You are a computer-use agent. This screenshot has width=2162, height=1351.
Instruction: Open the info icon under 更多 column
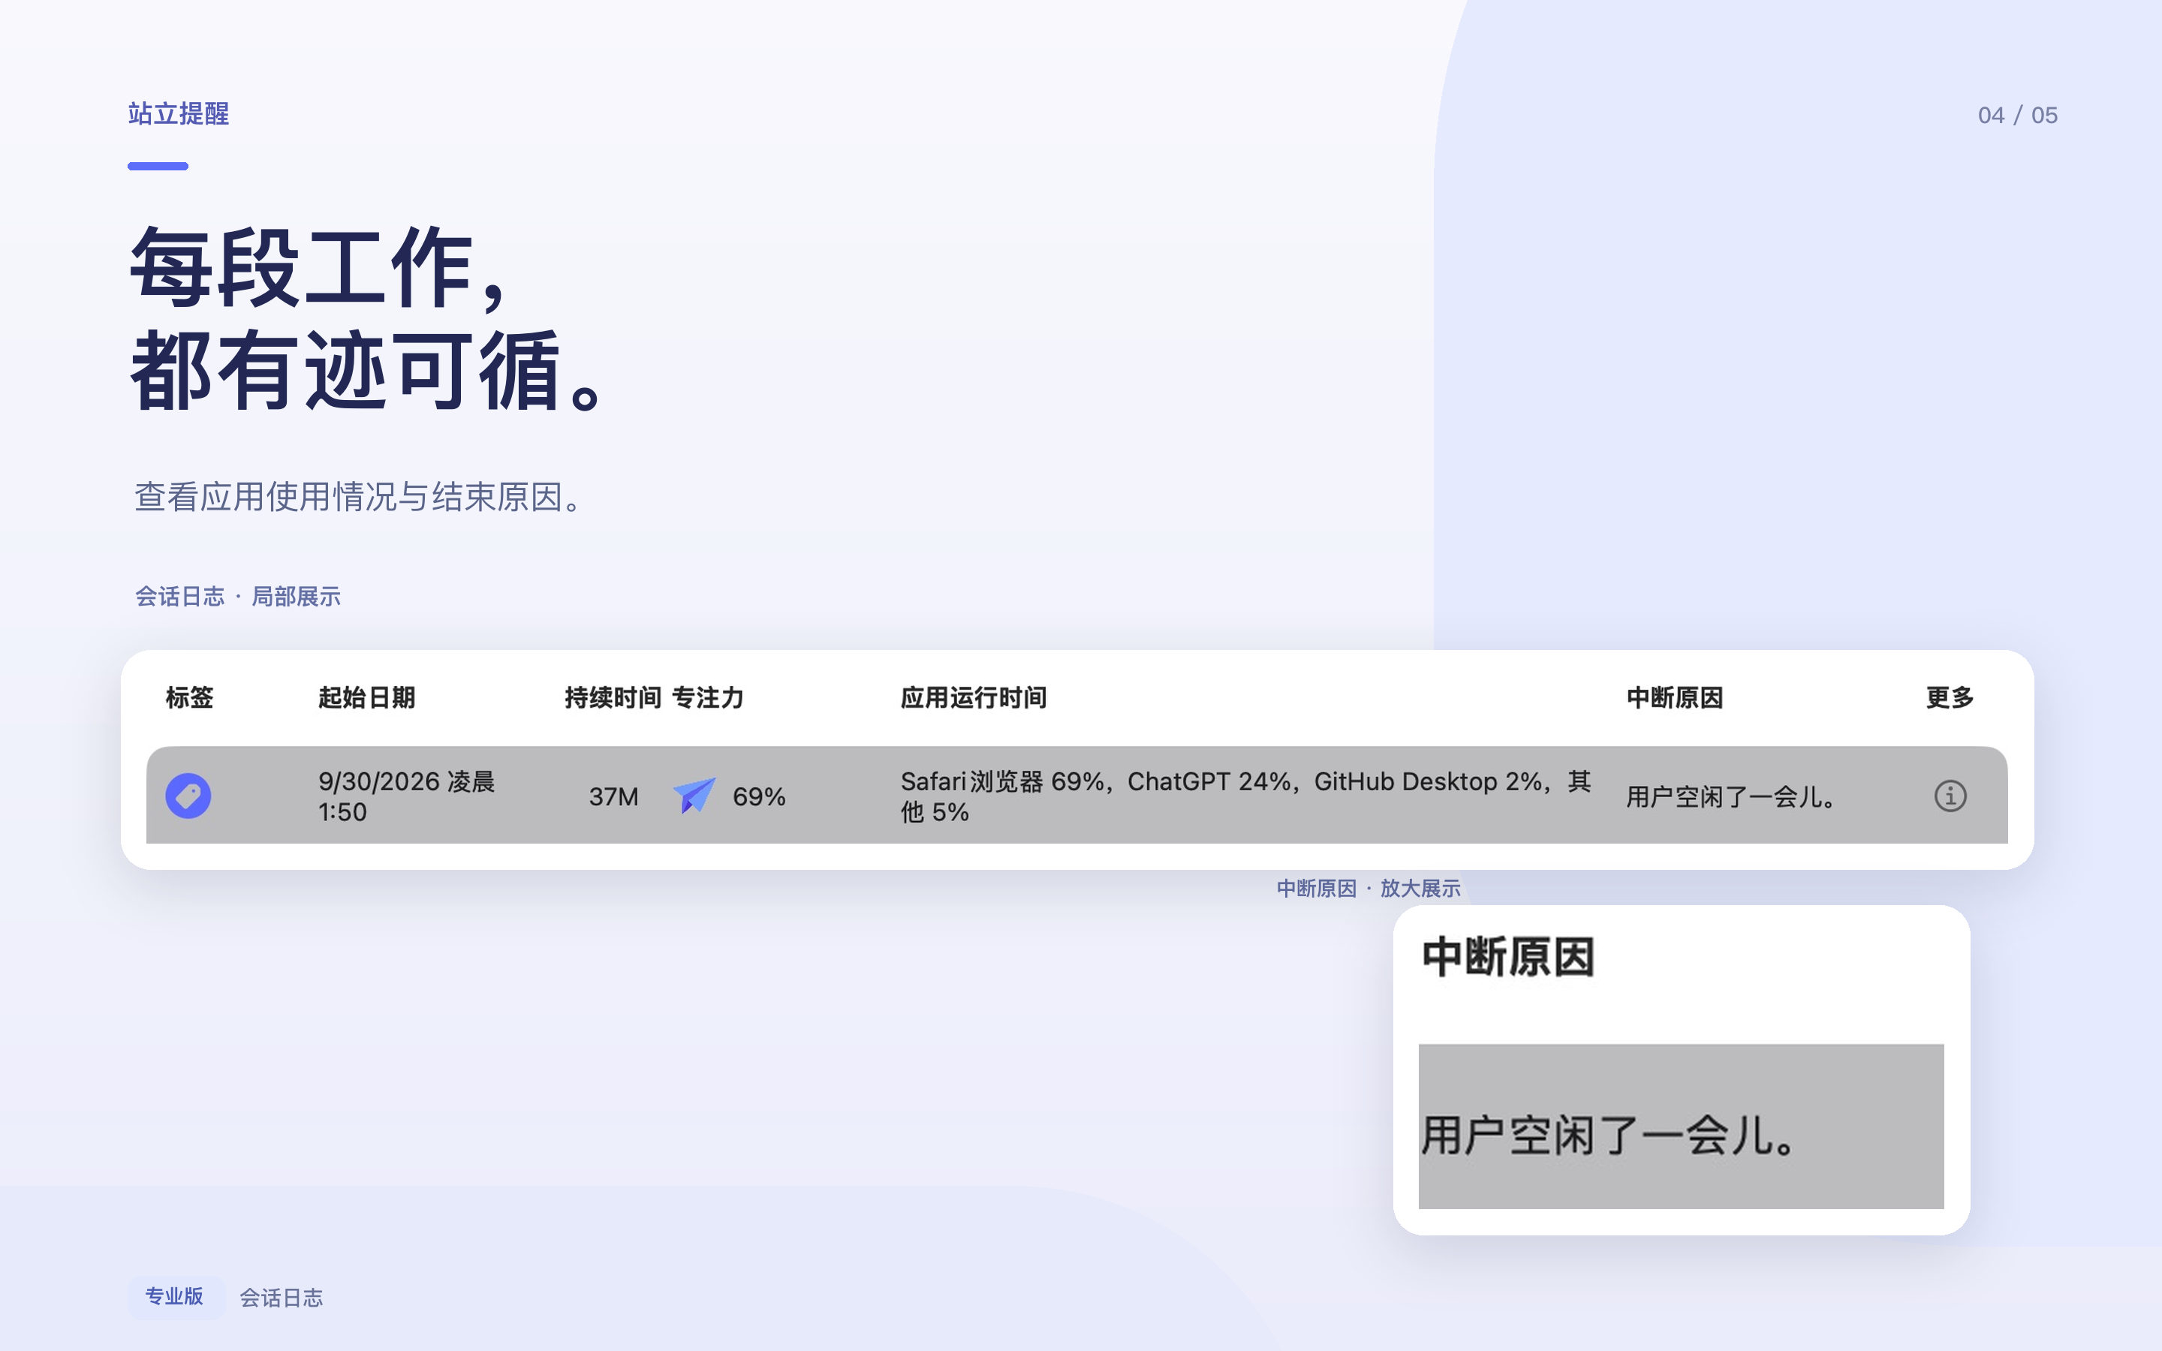coord(1950,796)
